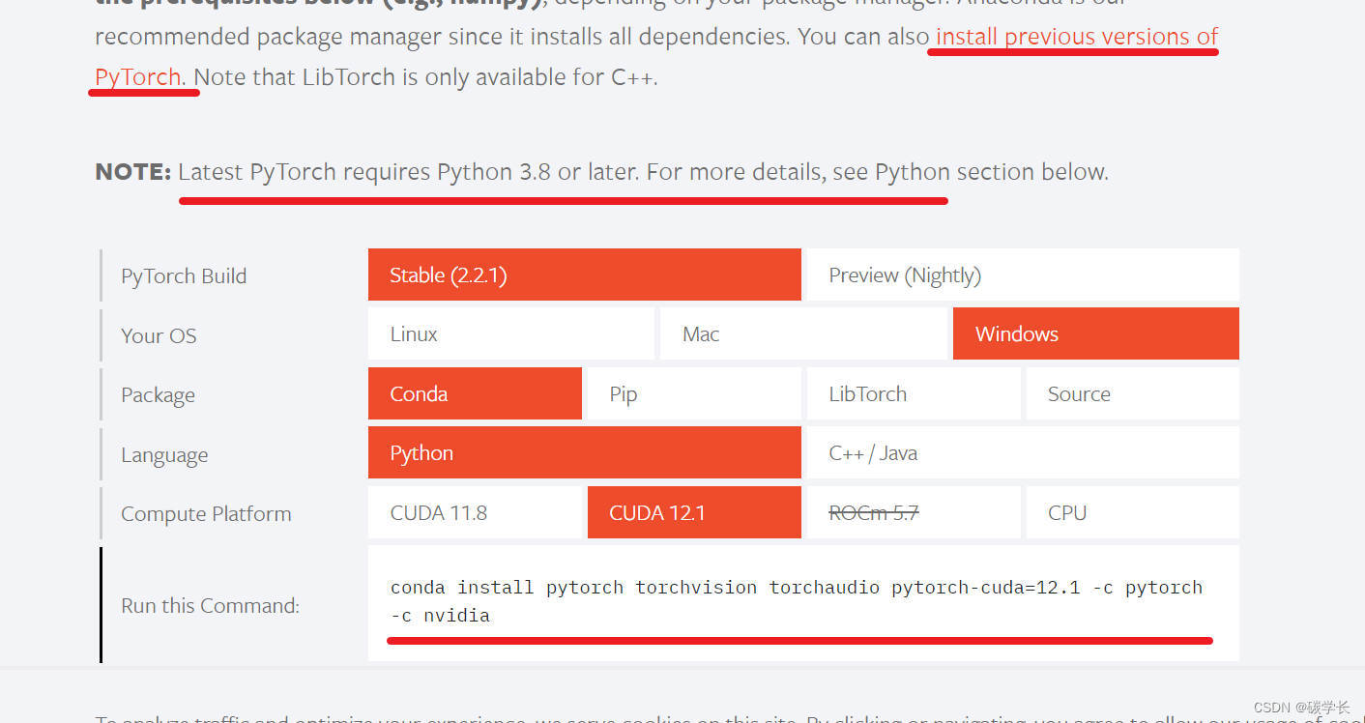This screenshot has height=723, width=1365.
Task: Select the ROCm 5.7 compute platform
Action: pos(914,512)
